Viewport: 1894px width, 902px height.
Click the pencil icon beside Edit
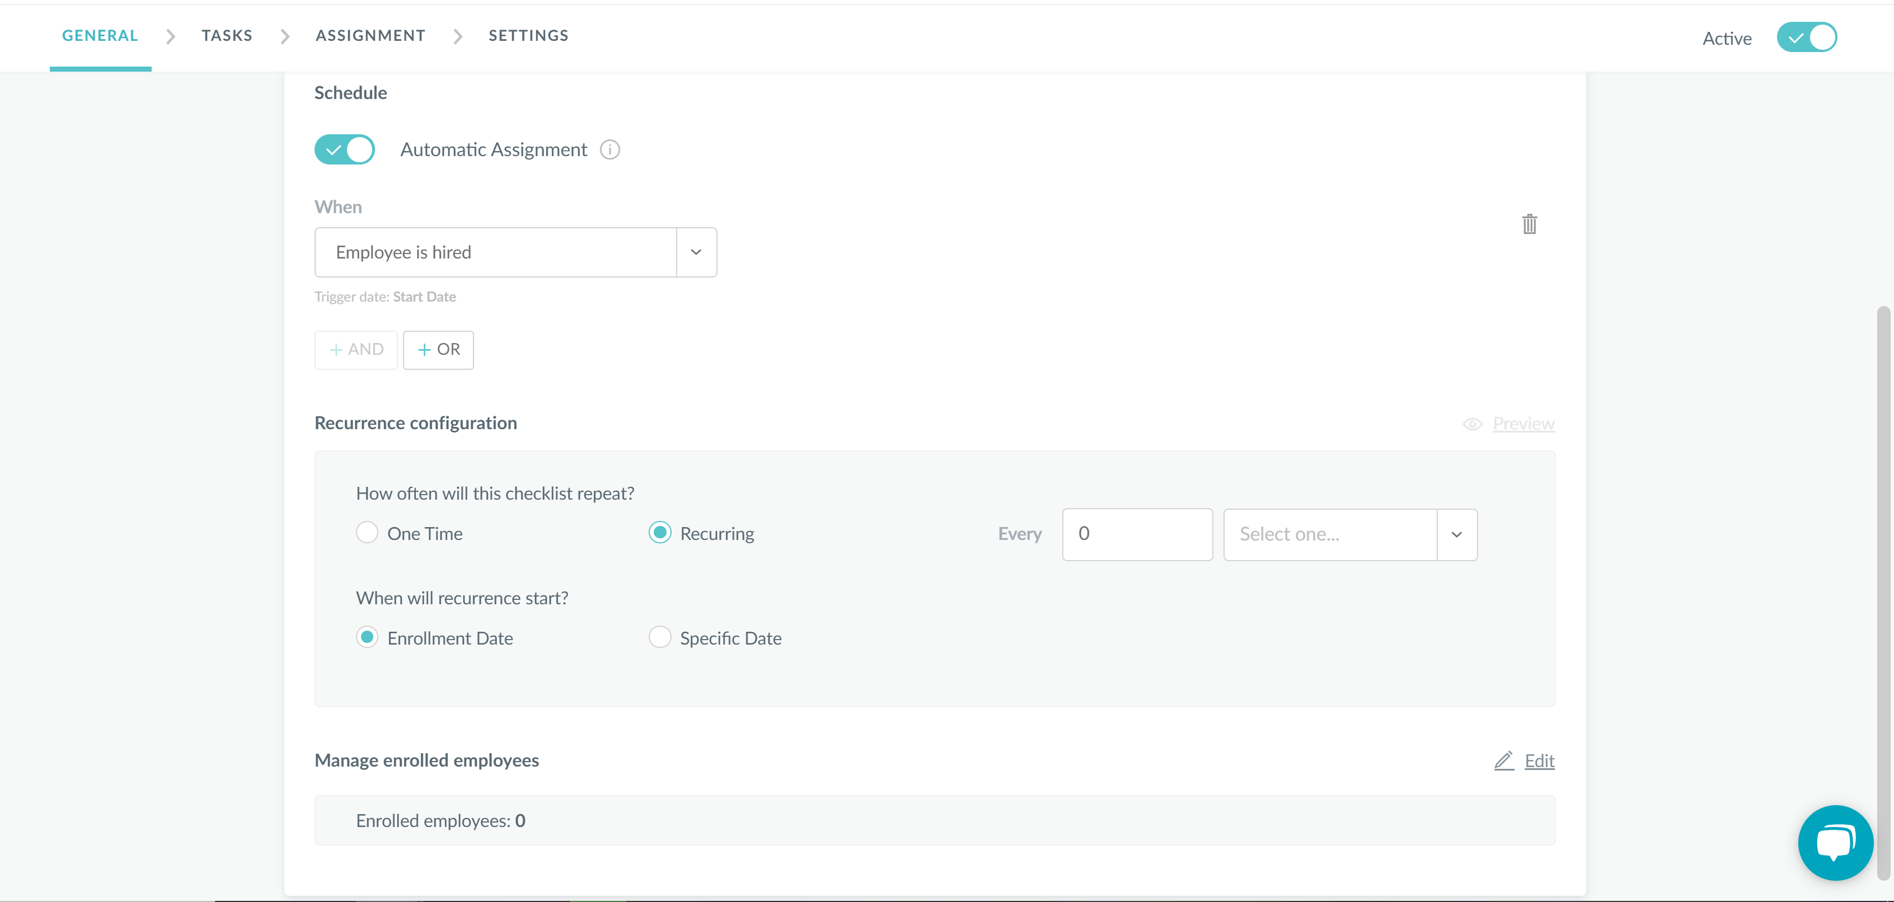coord(1504,761)
